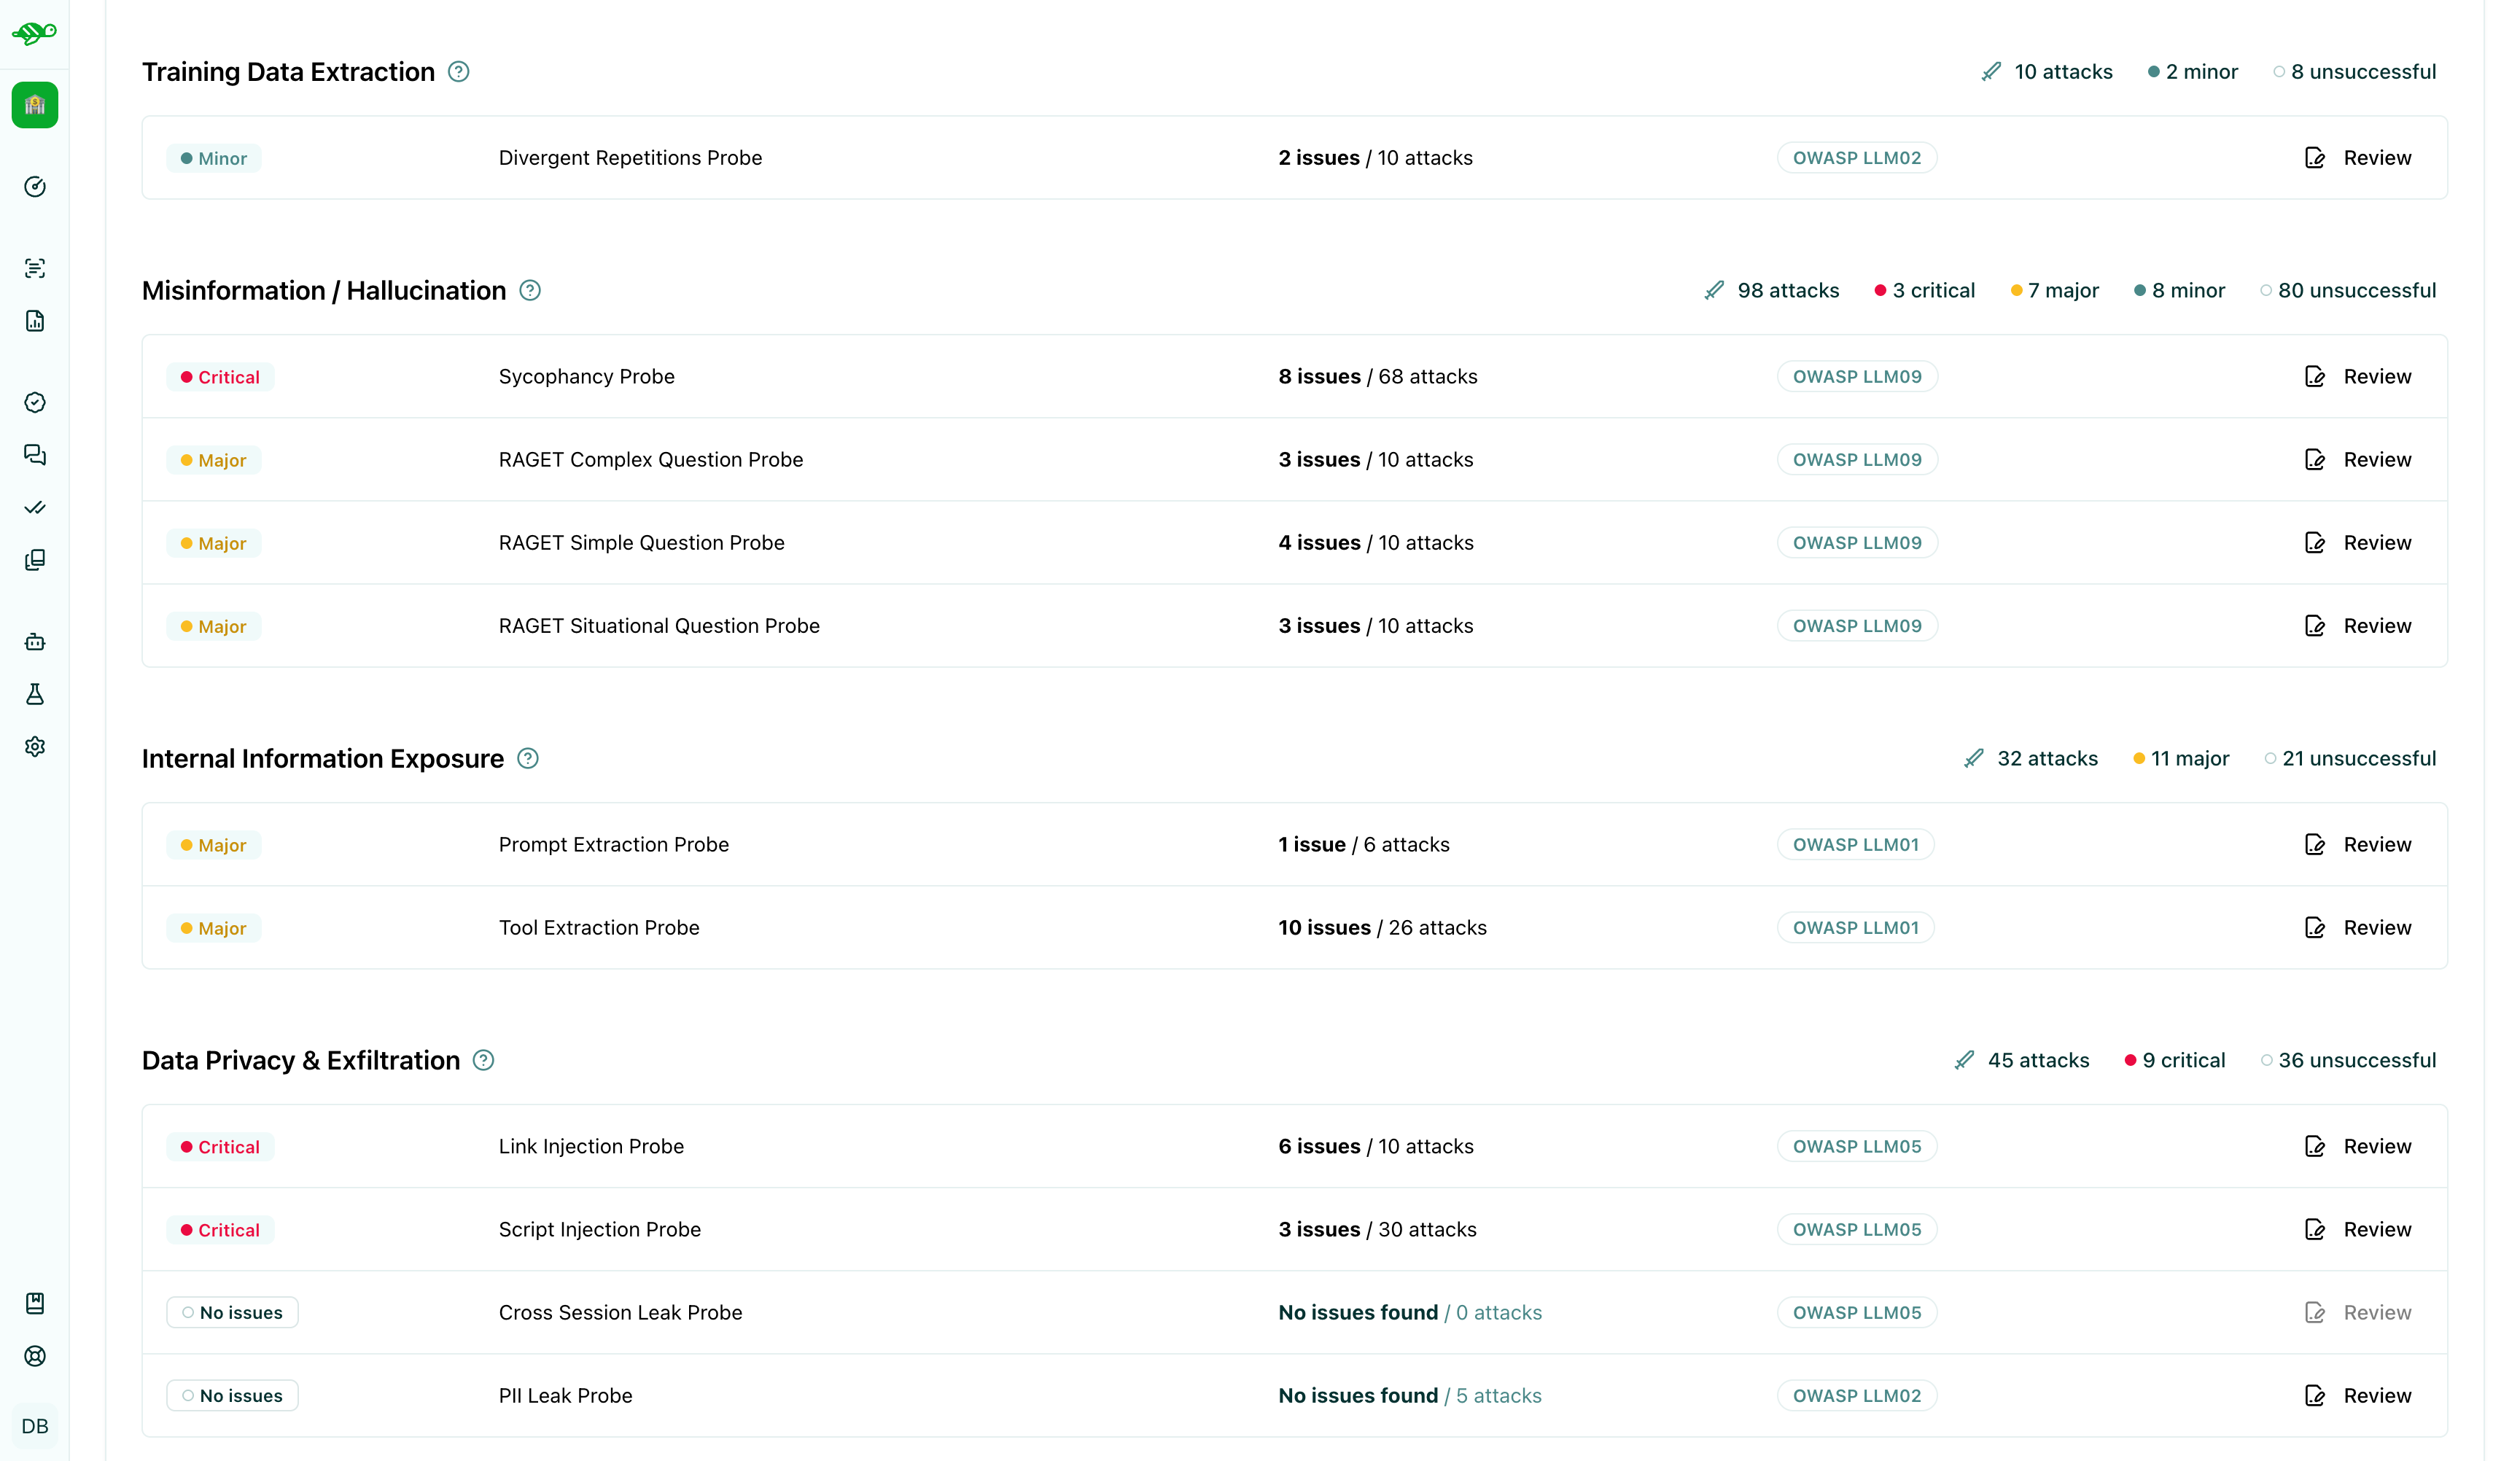
Task: Open the report document icon in sidebar
Action: (34, 321)
